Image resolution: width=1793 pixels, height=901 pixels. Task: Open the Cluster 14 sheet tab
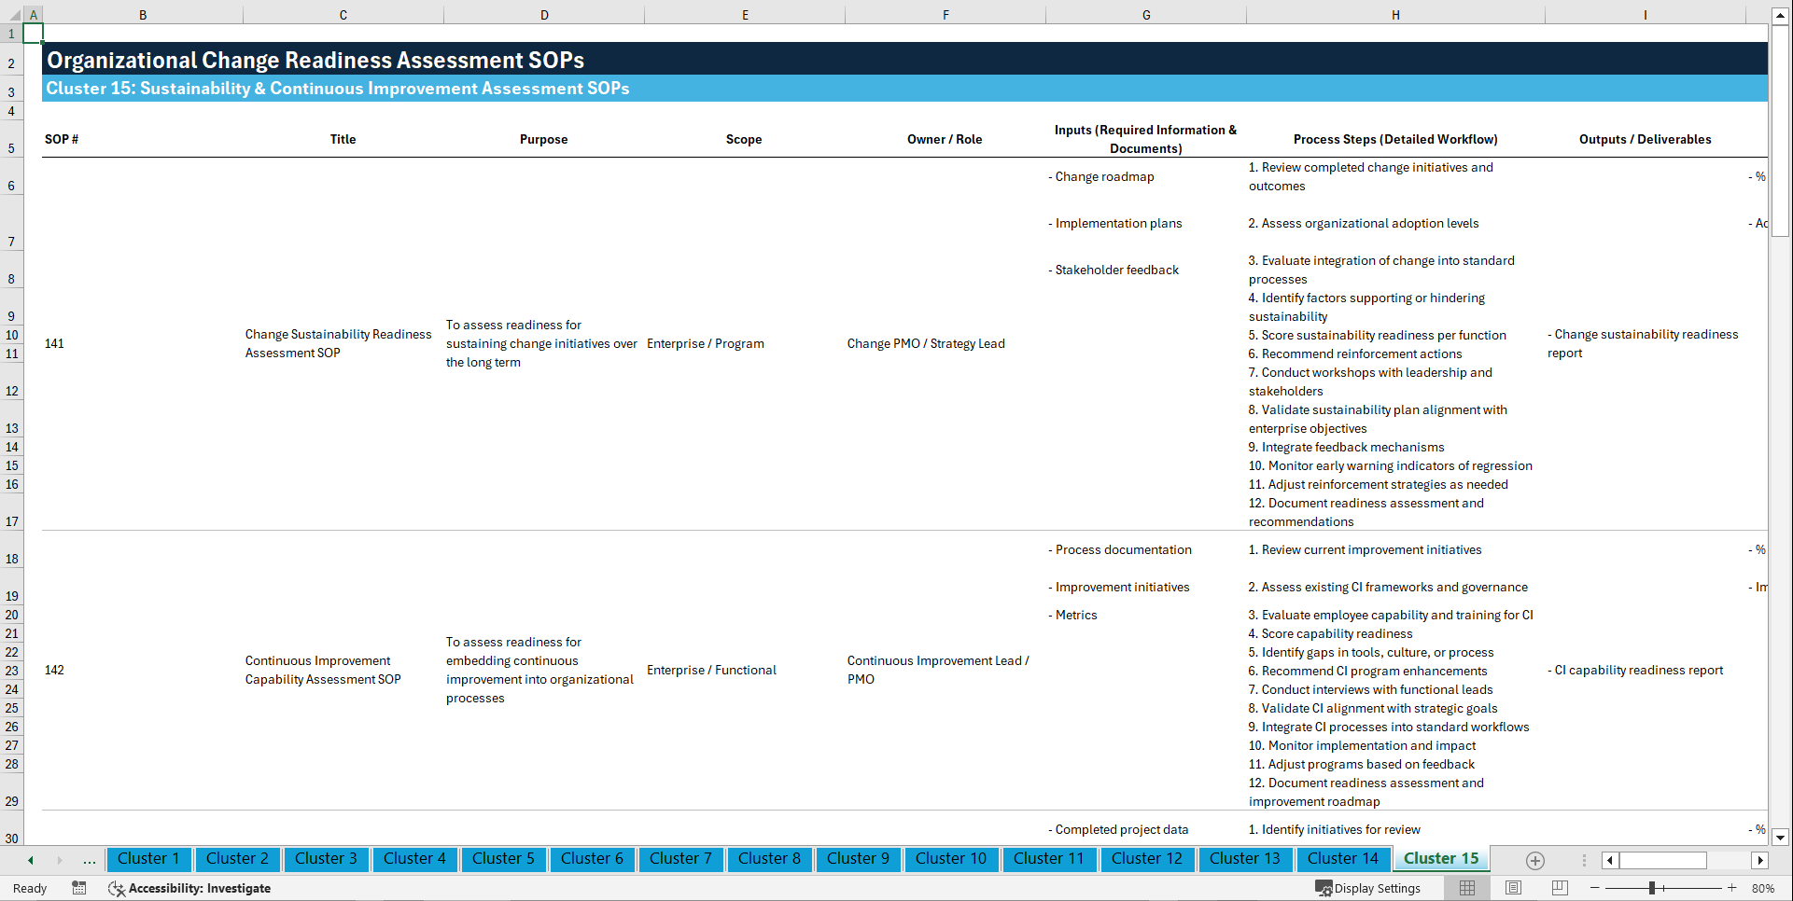coord(1343,859)
